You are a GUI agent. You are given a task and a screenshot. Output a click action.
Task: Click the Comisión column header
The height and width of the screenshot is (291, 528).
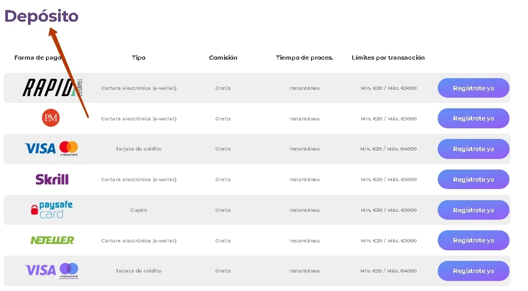tap(223, 58)
